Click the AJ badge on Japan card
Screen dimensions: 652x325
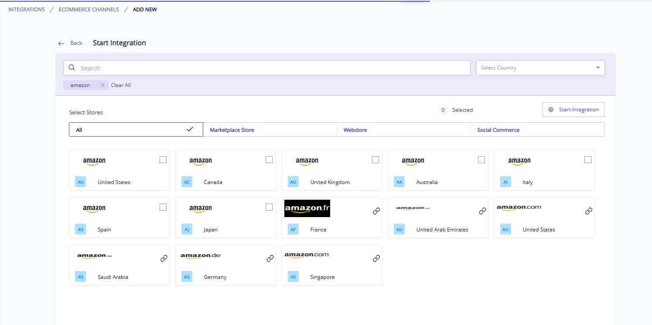187,229
